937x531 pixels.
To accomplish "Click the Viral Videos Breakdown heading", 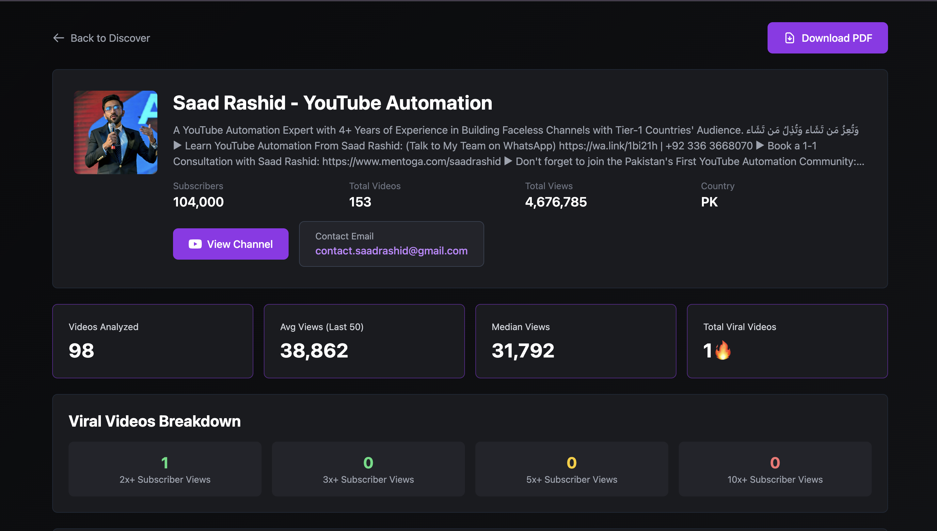I will [x=154, y=421].
